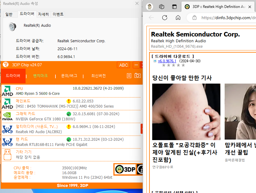Screen dimensions: 256x193
Task: Click the browser profile avatar icon
Action: point(149,6)
